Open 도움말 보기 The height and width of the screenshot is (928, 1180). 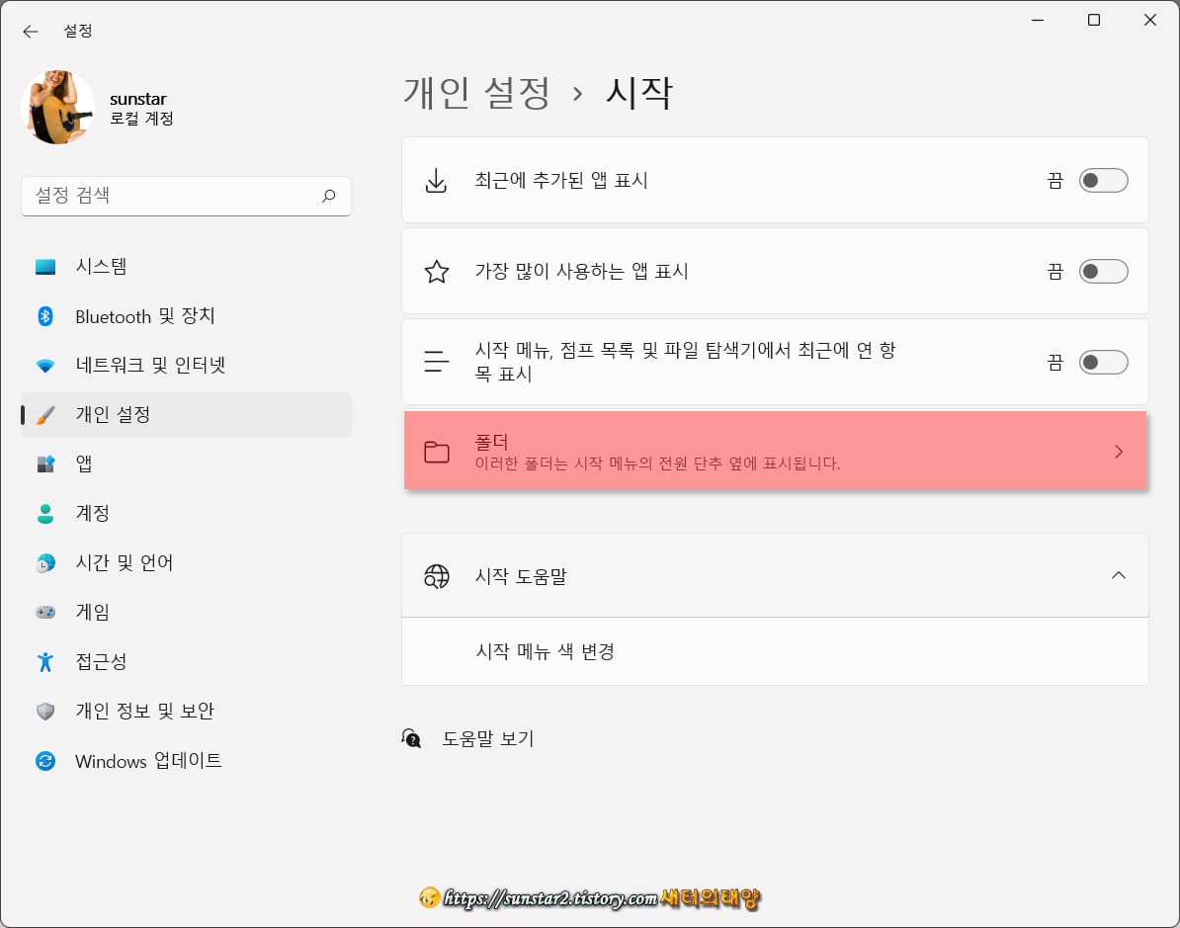tap(488, 737)
